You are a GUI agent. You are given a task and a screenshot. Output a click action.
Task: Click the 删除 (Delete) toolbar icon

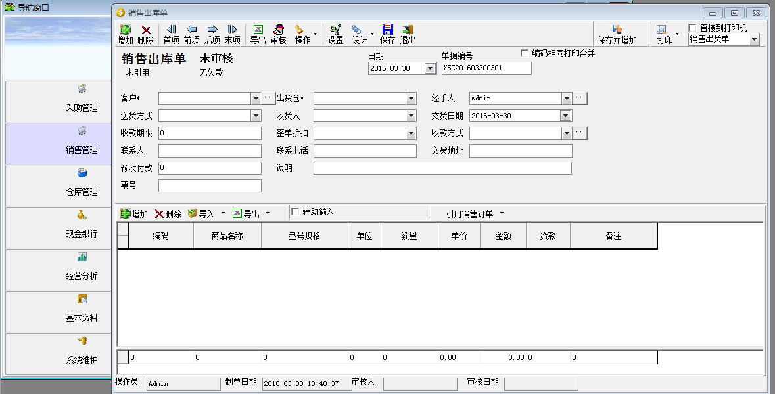(145, 34)
